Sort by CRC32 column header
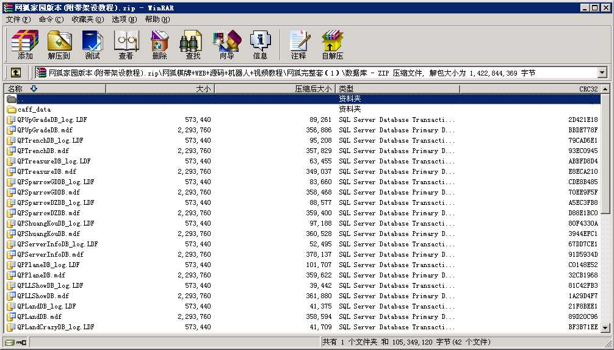 (530, 89)
